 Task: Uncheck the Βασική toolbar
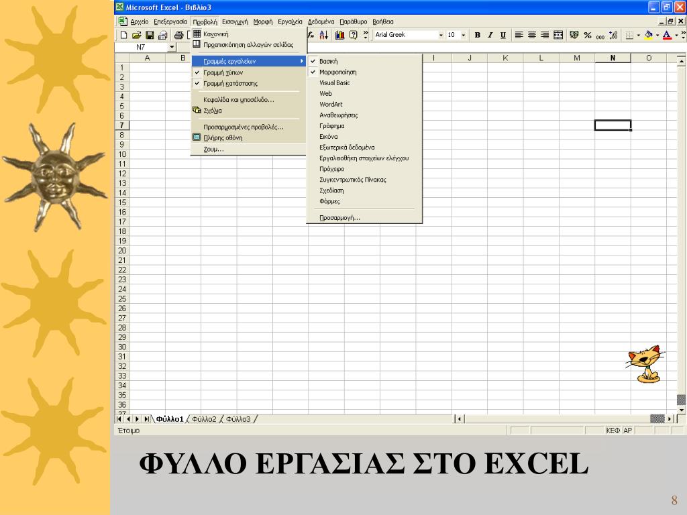point(364,61)
